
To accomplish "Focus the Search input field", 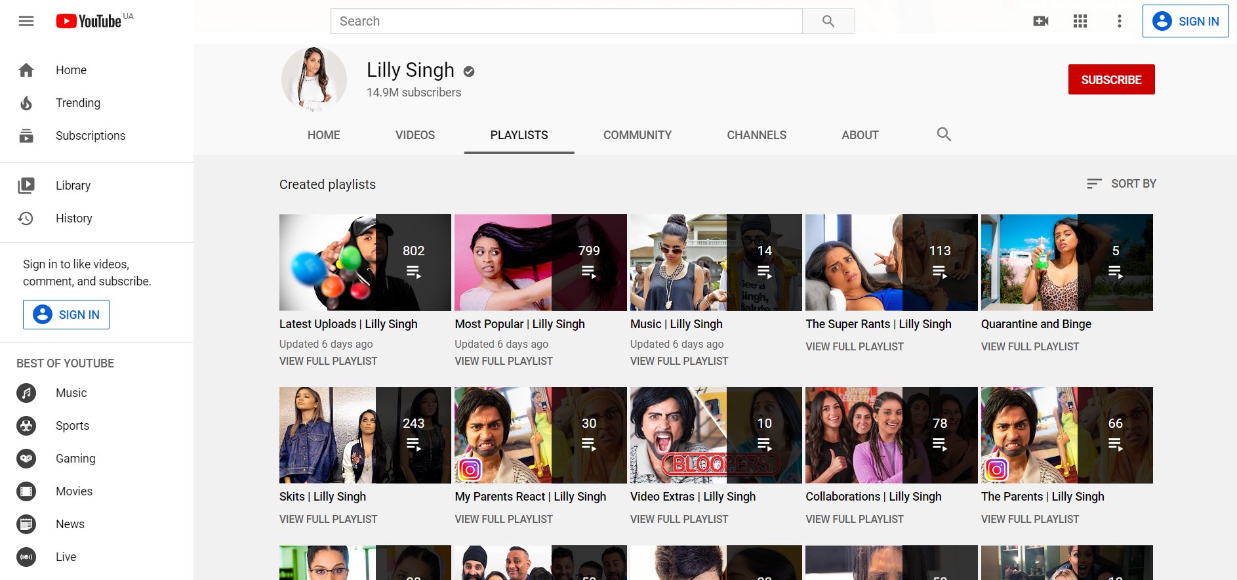I will click(x=567, y=21).
